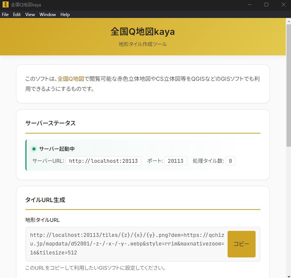Click the 地形タイル作成ツール subtitle
The height and width of the screenshot is (278, 291).
143,44
